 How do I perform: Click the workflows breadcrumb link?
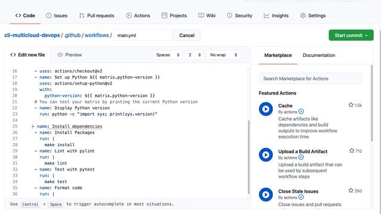[96, 35]
